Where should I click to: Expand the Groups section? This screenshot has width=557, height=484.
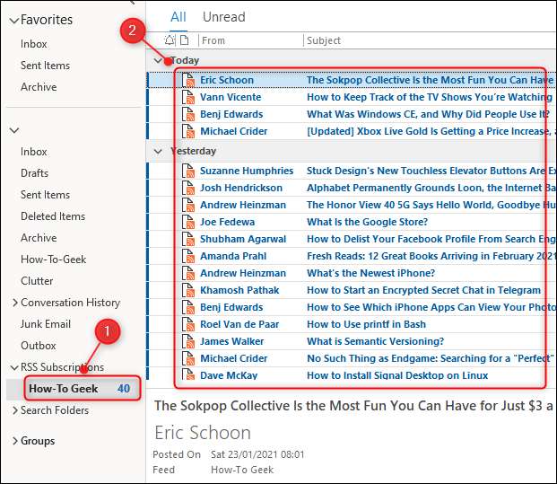tap(13, 441)
